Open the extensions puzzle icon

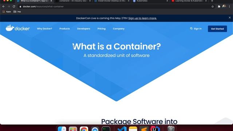click(x=219, y=7)
